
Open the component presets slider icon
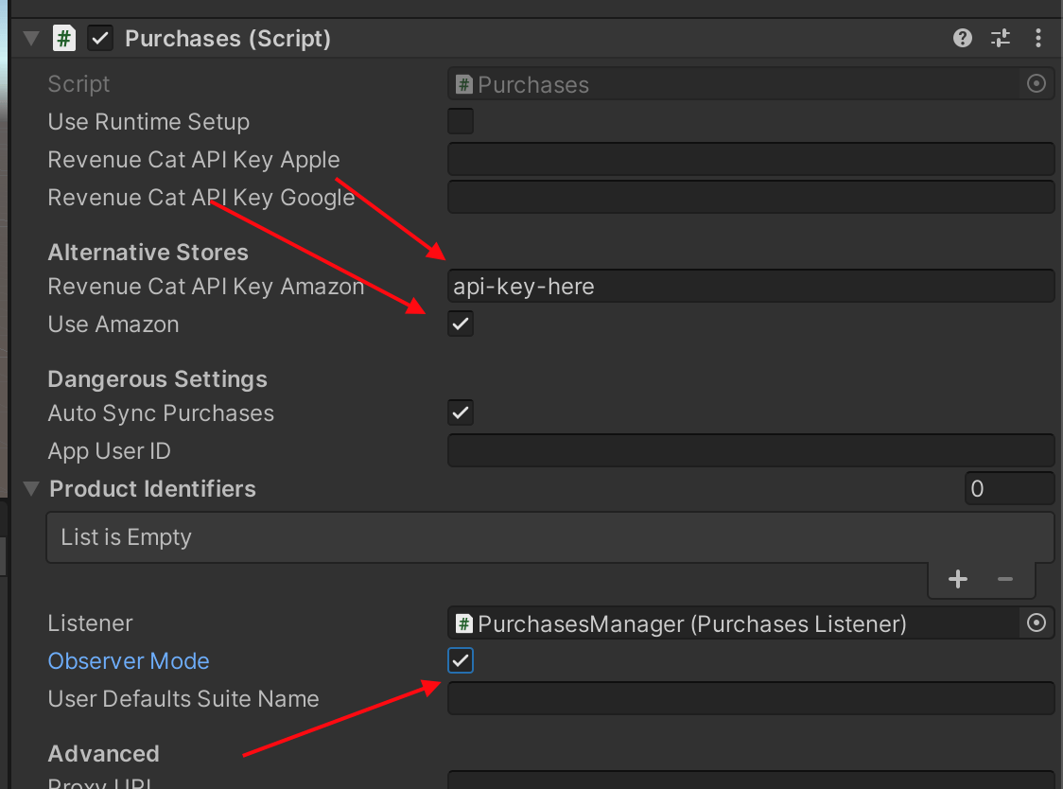(1001, 39)
